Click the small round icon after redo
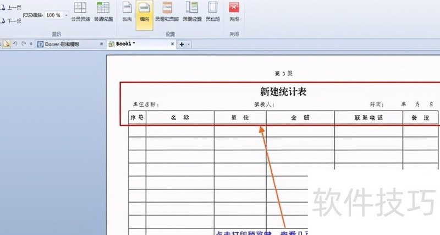 pyautogui.click(x=31, y=44)
